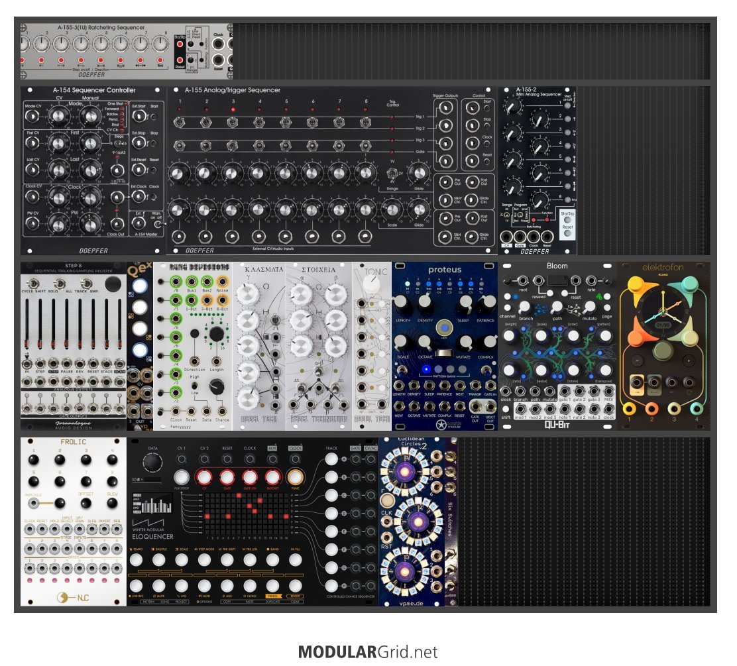Click the Bloom channel button
737x666 pixels.
coord(506,307)
